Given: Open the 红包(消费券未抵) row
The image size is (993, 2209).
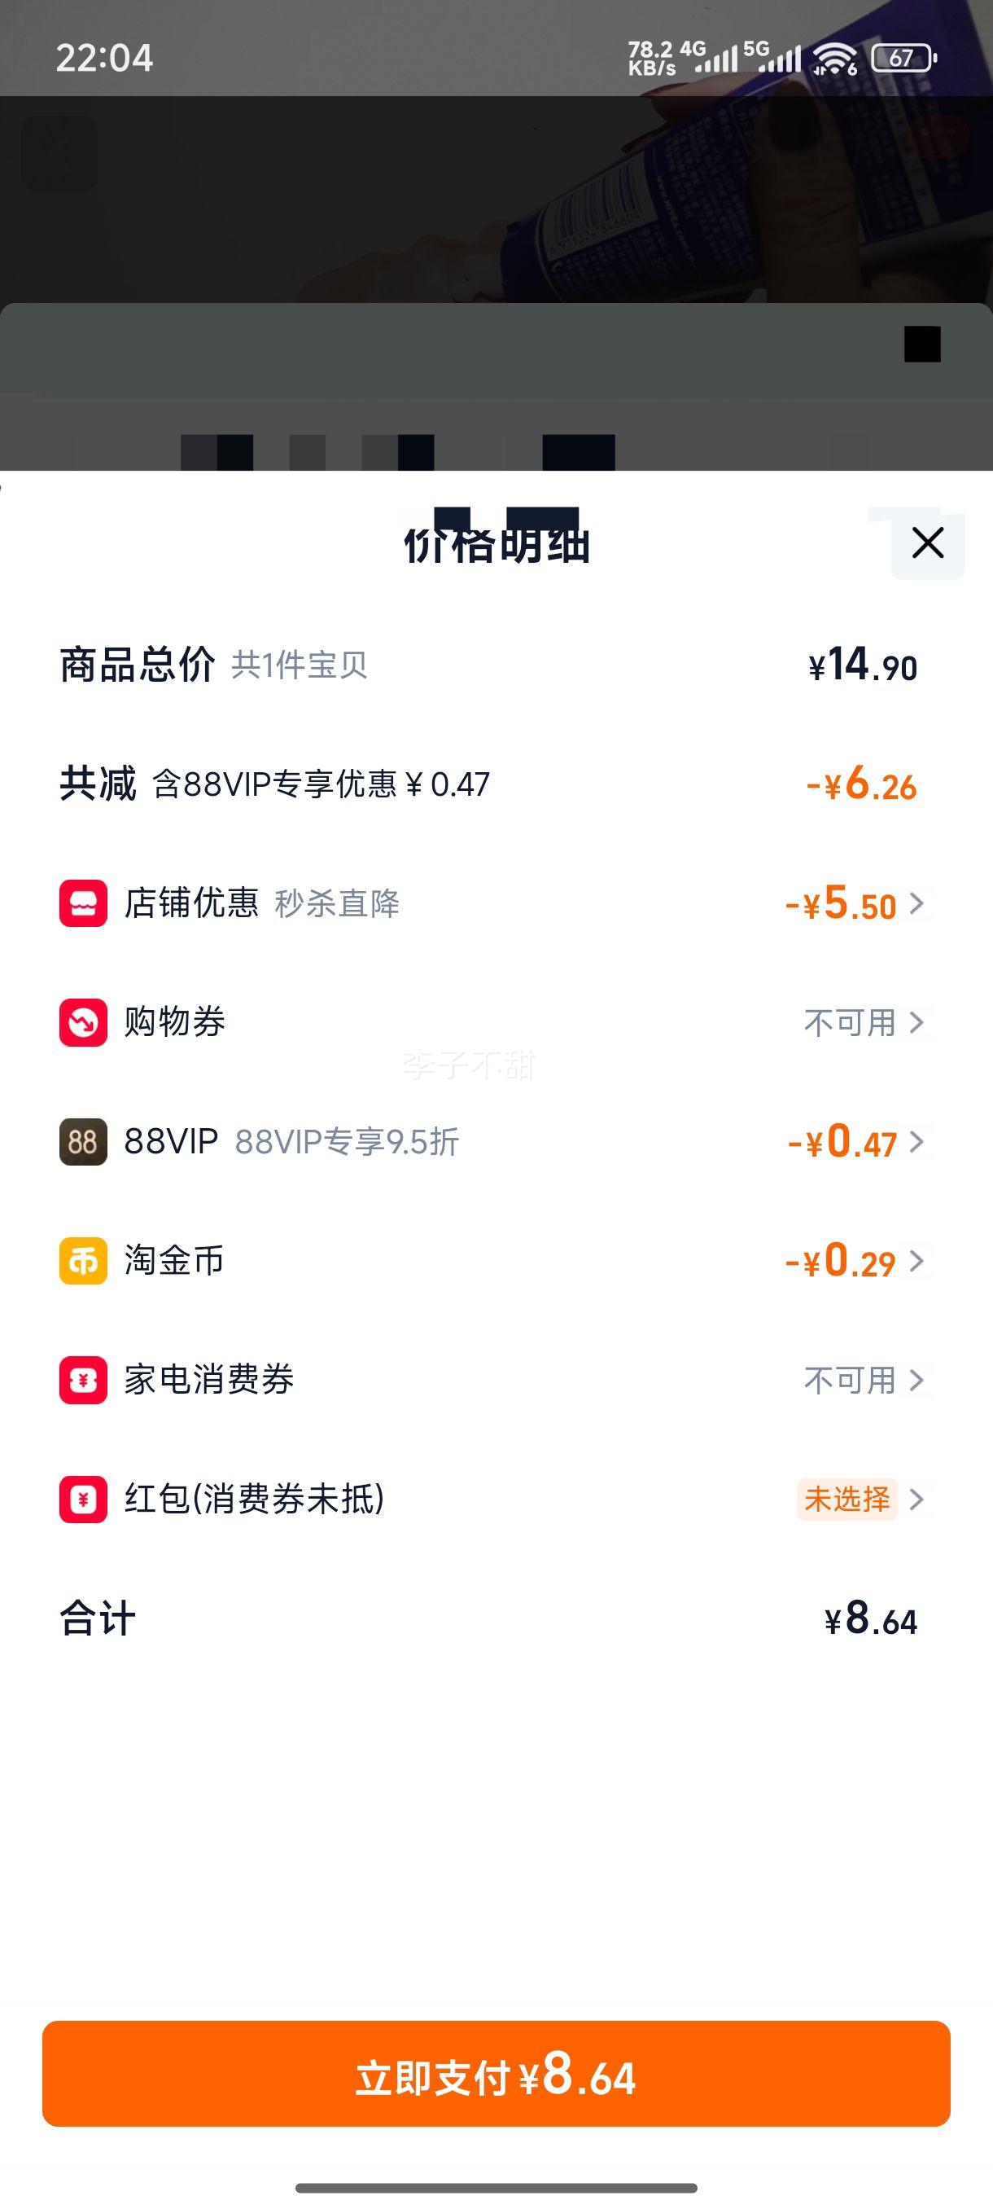Looking at the screenshot, I should point(255,1499).
